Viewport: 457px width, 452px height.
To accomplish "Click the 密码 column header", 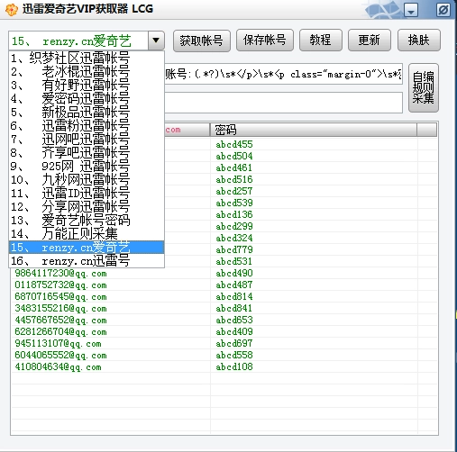I will 314,130.
